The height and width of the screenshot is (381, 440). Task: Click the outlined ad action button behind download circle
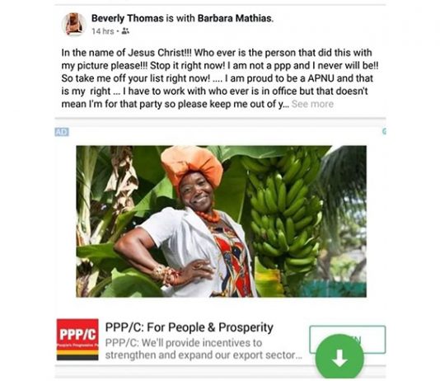(348, 339)
